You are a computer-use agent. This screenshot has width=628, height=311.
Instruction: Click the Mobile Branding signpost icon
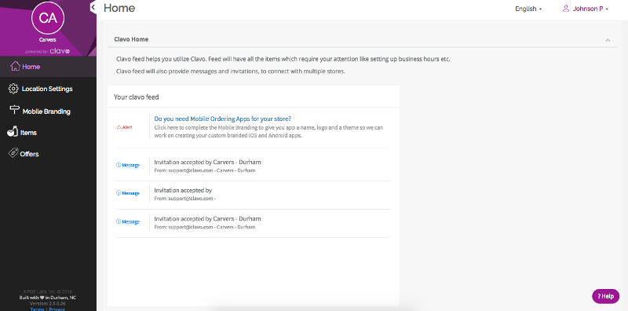coord(14,110)
